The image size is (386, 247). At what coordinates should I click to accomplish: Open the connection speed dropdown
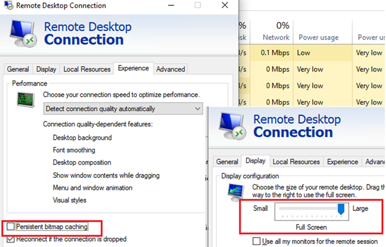[123, 108]
